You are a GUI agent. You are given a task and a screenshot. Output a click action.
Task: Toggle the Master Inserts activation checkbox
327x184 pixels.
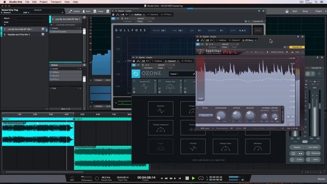point(51,68)
